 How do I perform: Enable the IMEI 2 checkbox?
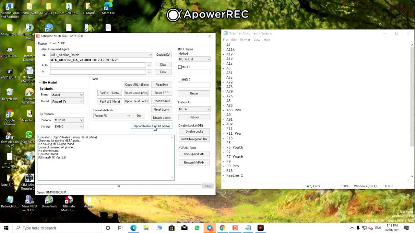tap(180, 80)
